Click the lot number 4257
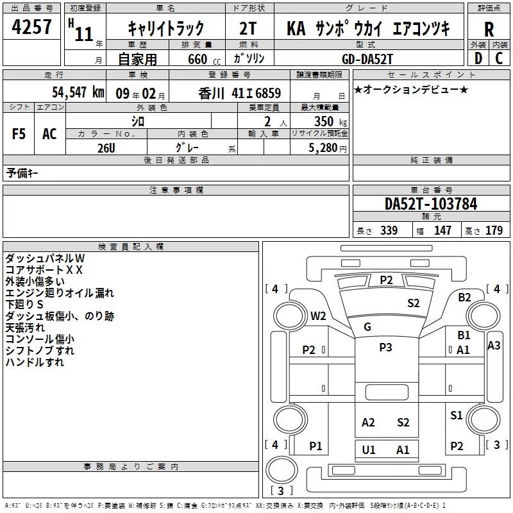The width and height of the screenshot is (513, 513). click(31, 26)
